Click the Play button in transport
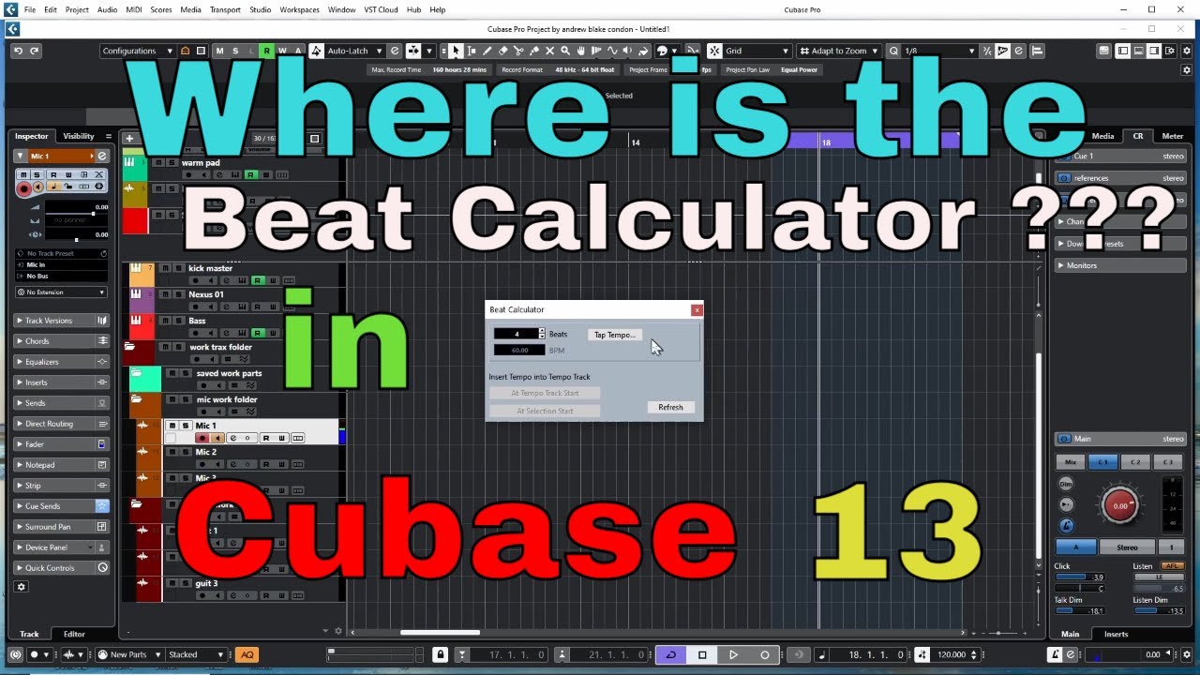Screen dimensions: 1200x675 [733, 654]
